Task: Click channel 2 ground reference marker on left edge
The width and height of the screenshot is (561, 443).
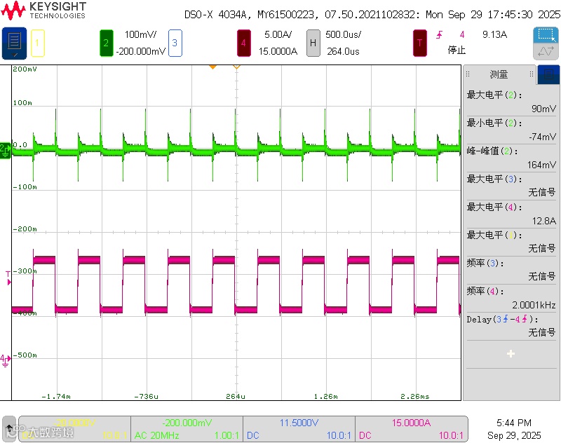Action: (x=5, y=150)
